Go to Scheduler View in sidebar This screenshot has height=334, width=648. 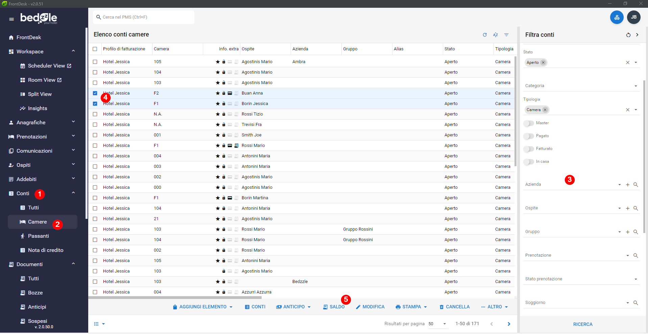click(46, 66)
